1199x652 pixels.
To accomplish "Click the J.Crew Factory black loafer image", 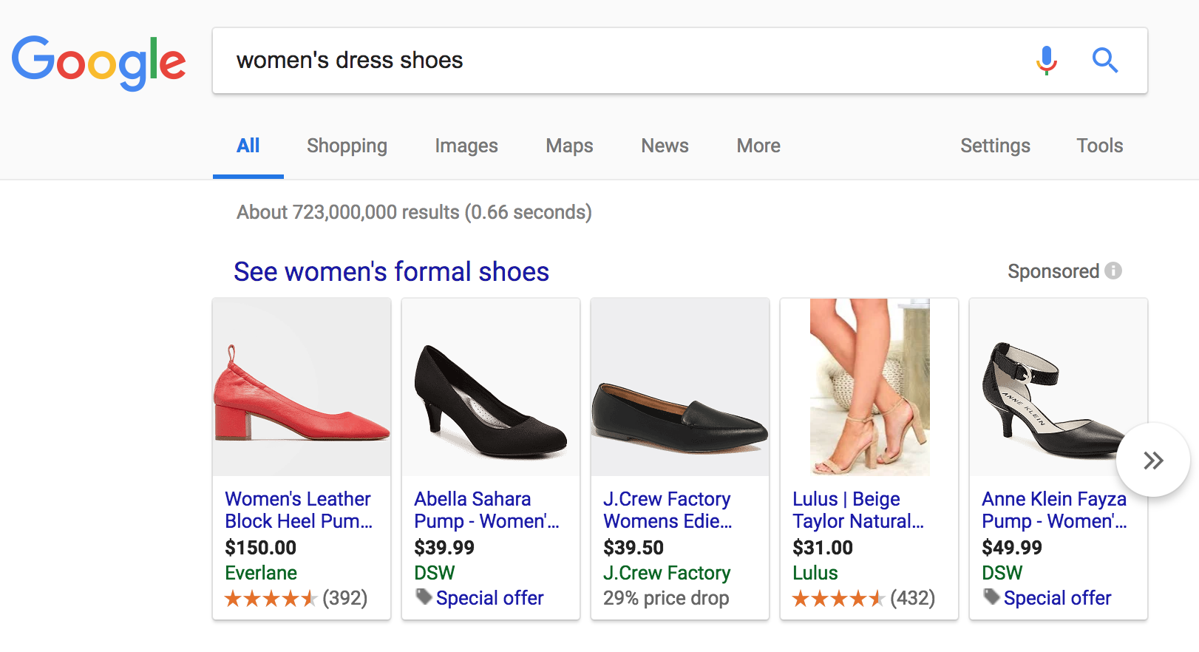I will point(680,388).
